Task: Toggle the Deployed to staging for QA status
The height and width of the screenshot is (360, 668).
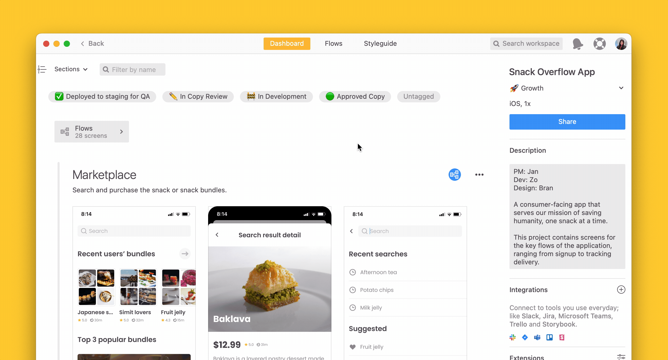Action: coord(103,96)
